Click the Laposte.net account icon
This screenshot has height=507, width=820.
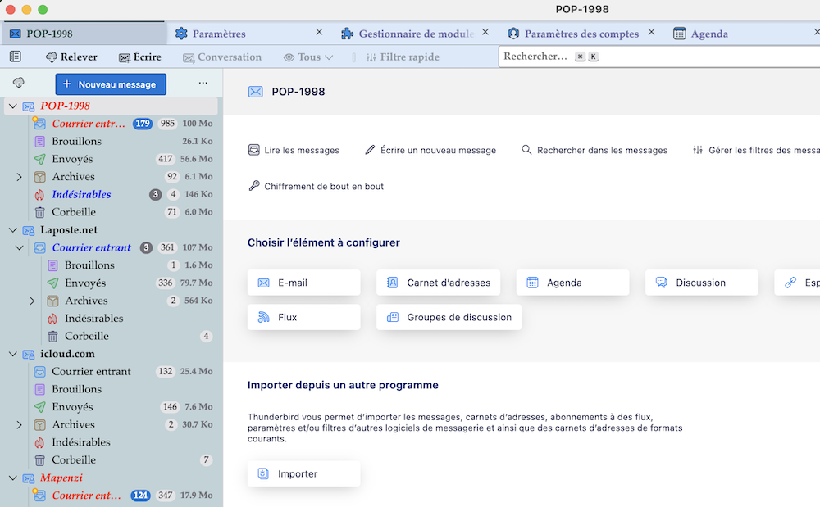click(x=29, y=230)
